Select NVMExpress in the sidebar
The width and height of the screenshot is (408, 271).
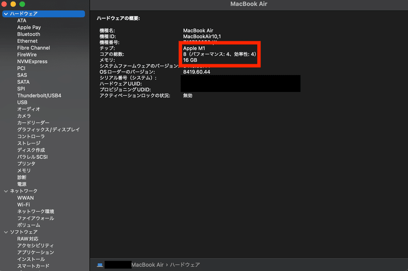click(32, 61)
